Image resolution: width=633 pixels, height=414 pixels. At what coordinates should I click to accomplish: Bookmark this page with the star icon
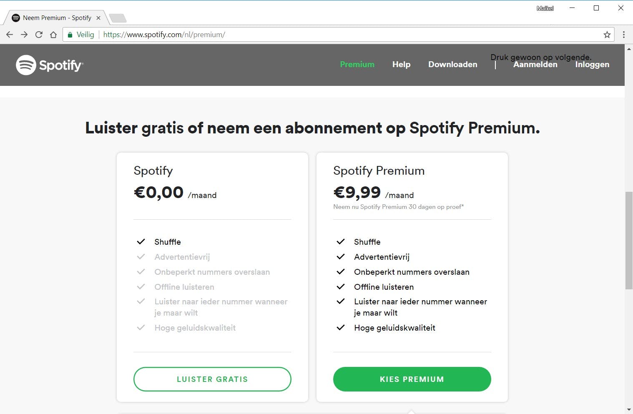click(607, 35)
